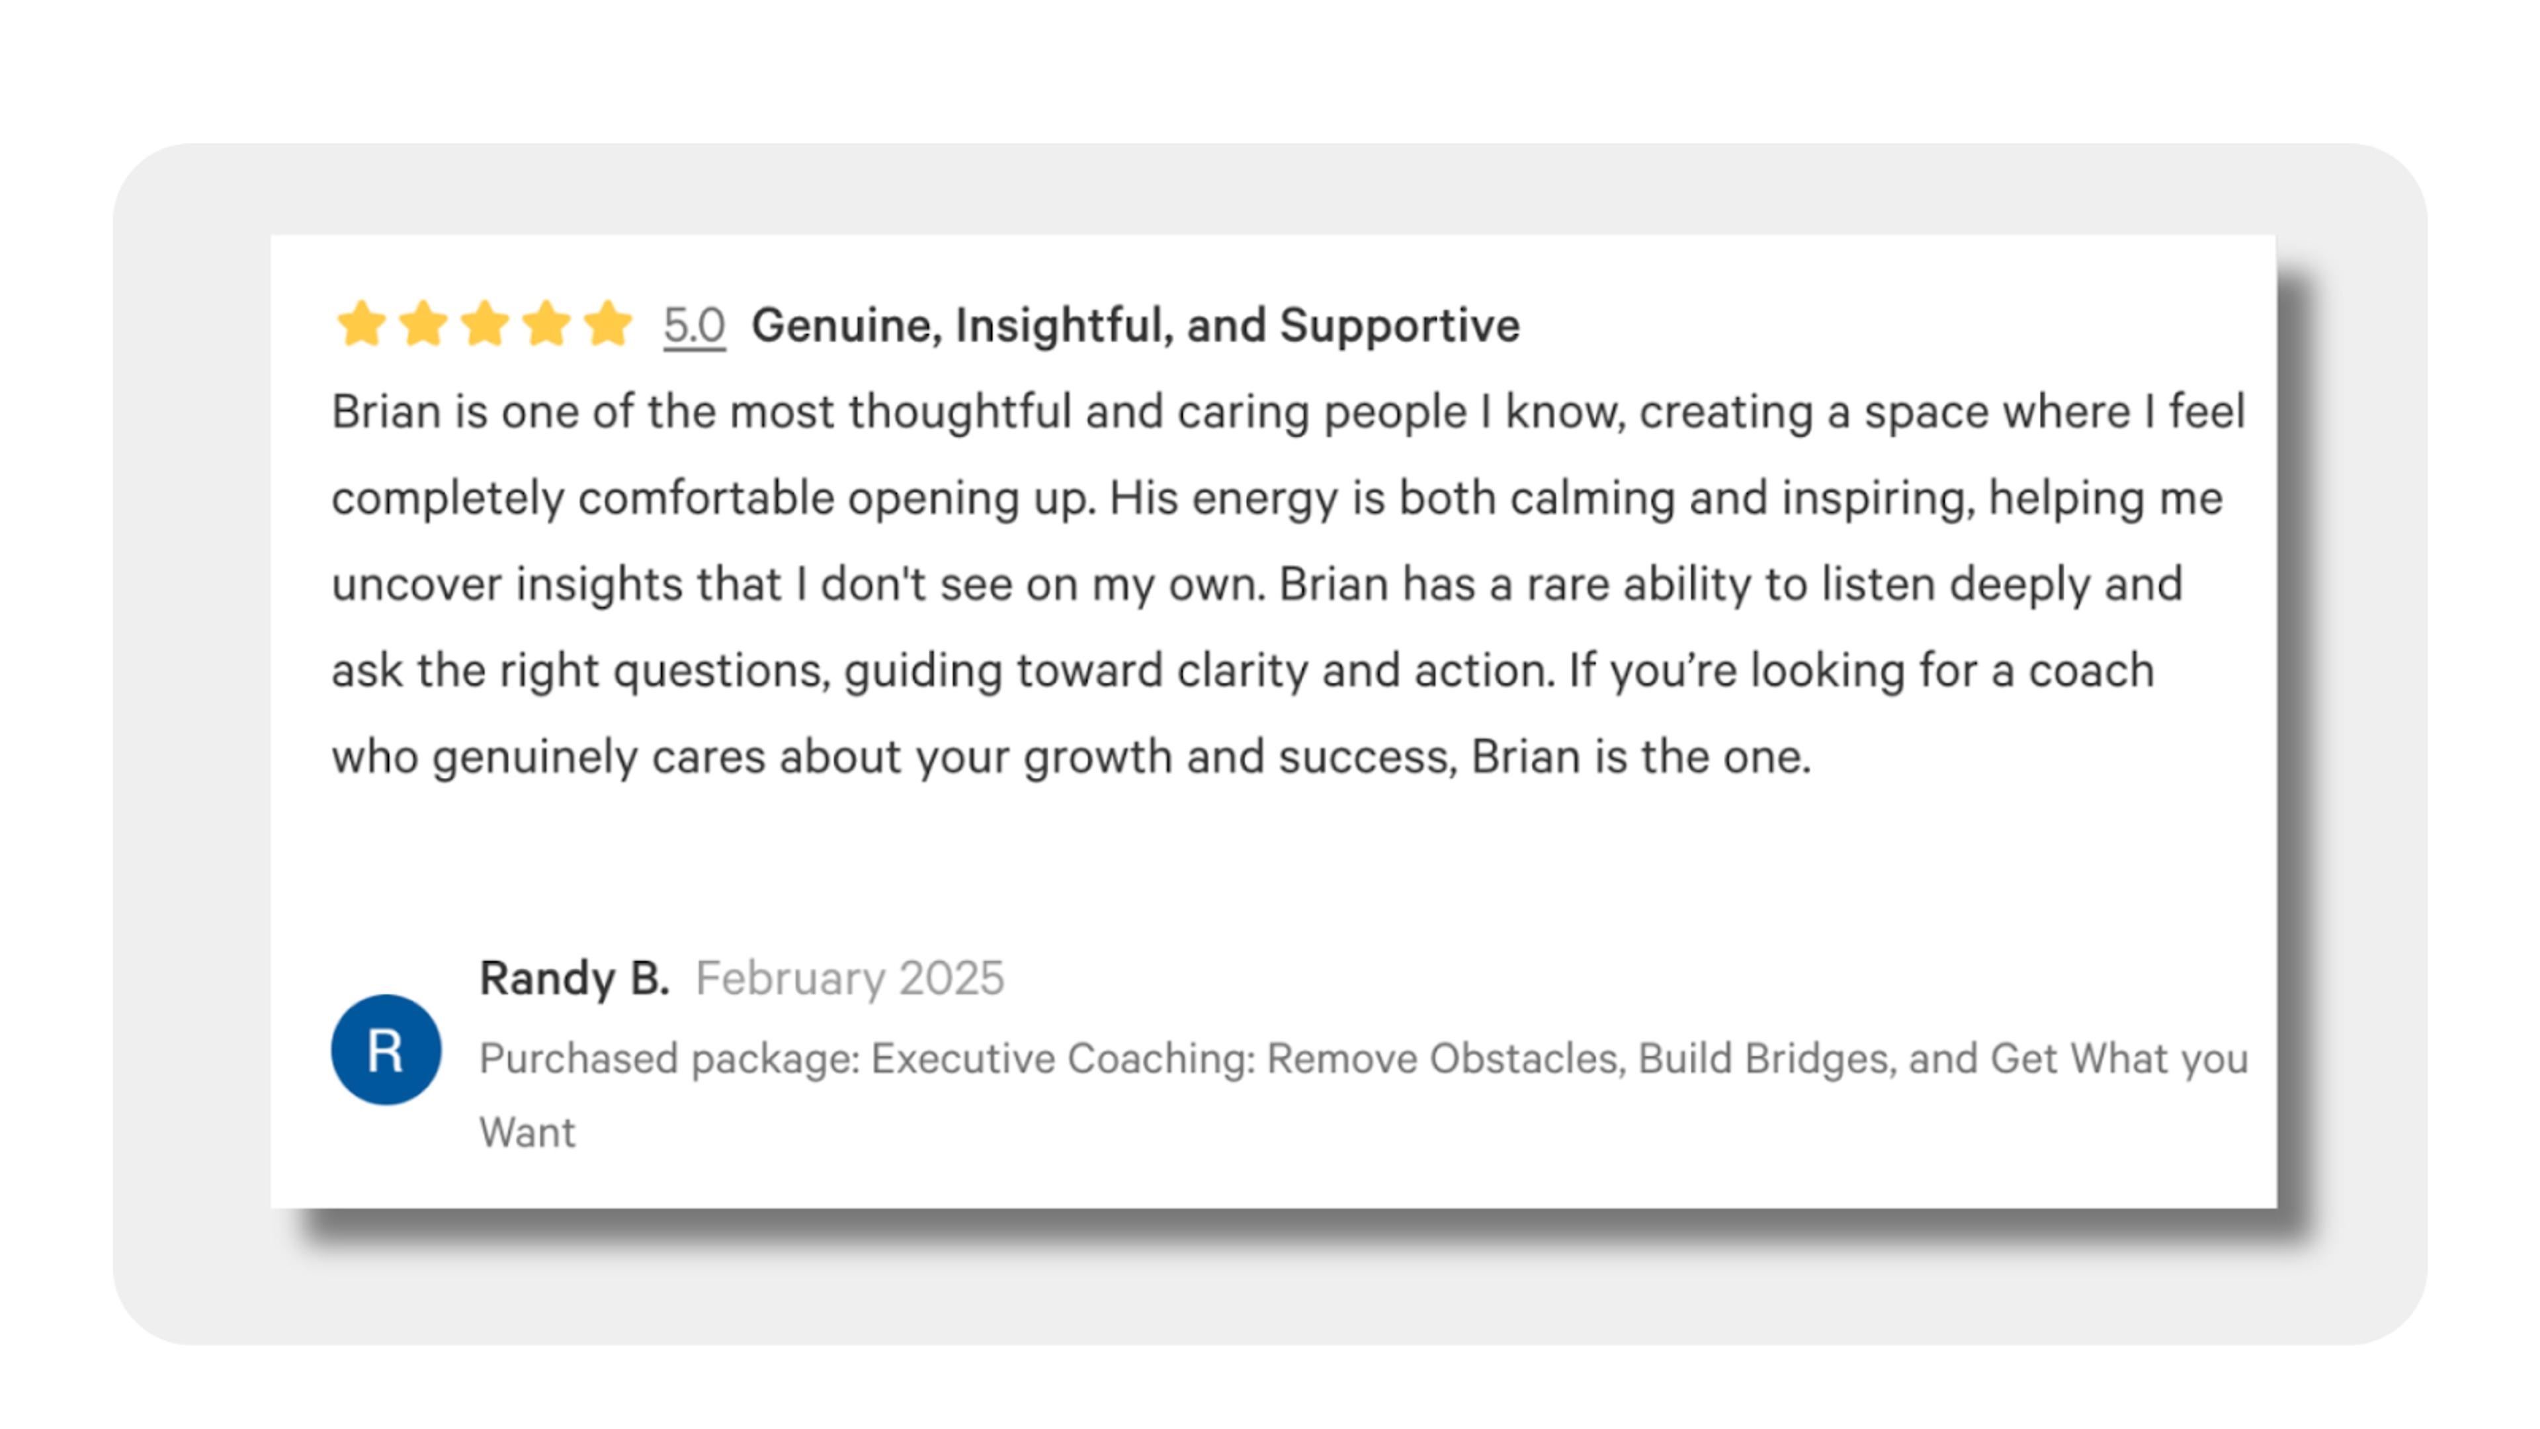Image resolution: width=2540 pixels, height=1429 pixels.
Task: Click the second yellow rating star
Action: click(423, 324)
